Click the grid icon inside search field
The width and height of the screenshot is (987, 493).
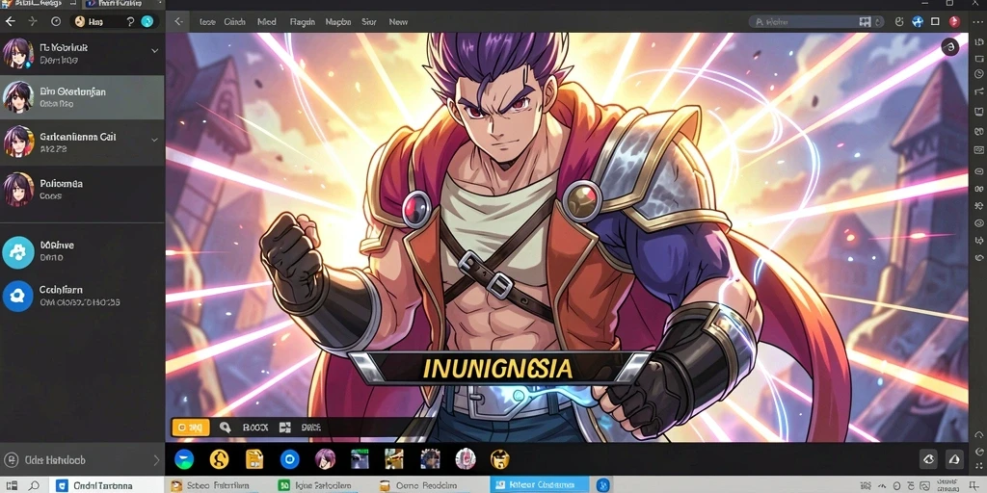tap(865, 22)
